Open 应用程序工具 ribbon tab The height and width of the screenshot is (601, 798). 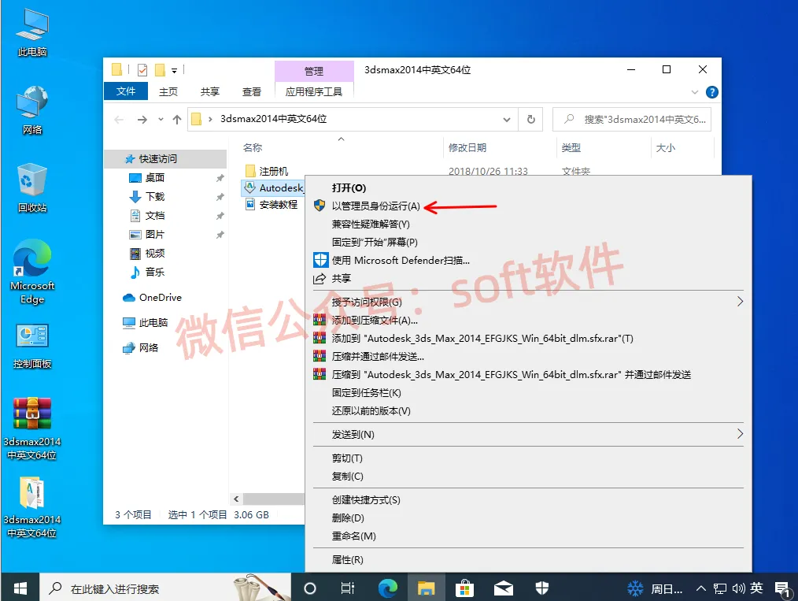(x=313, y=91)
